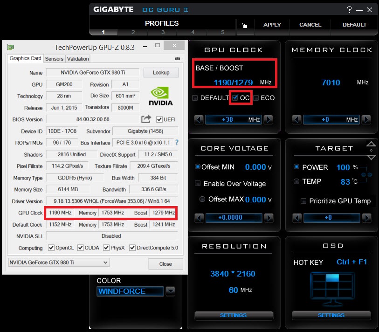Switch to Graphics Card tab
This screenshot has height=332, width=379.
(x=25, y=58)
